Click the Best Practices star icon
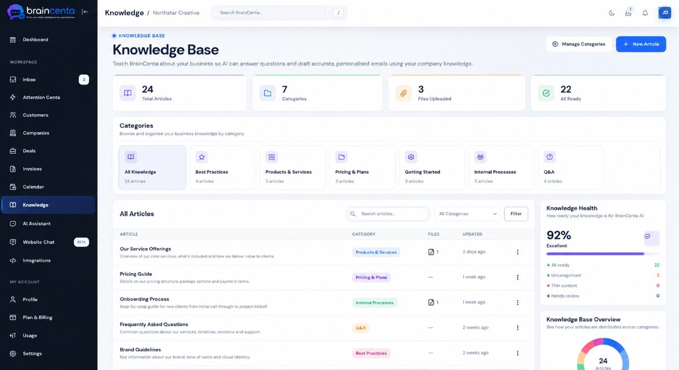 (x=202, y=157)
